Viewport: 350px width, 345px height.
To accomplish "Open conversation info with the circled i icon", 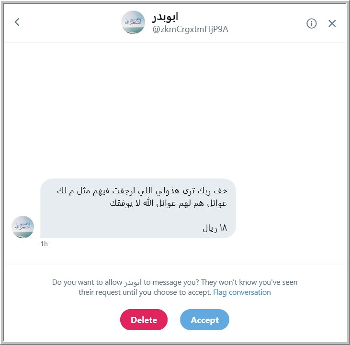I will pyautogui.click(x=311, y=23).
